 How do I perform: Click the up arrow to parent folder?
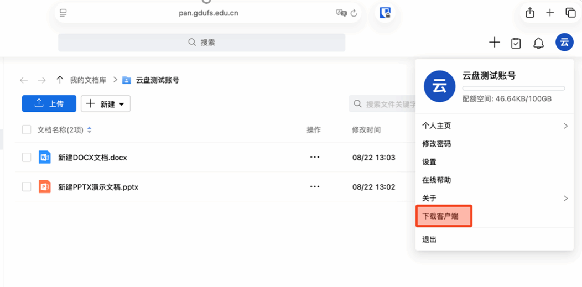pyautogui.click(x=60, y=80)
